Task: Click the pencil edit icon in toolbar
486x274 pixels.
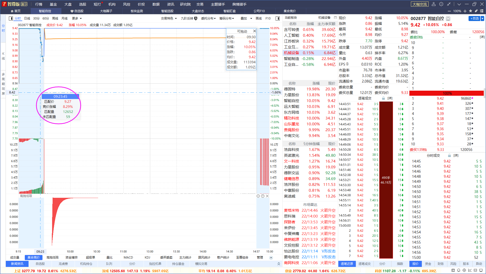Action: [x=476, y=11]
